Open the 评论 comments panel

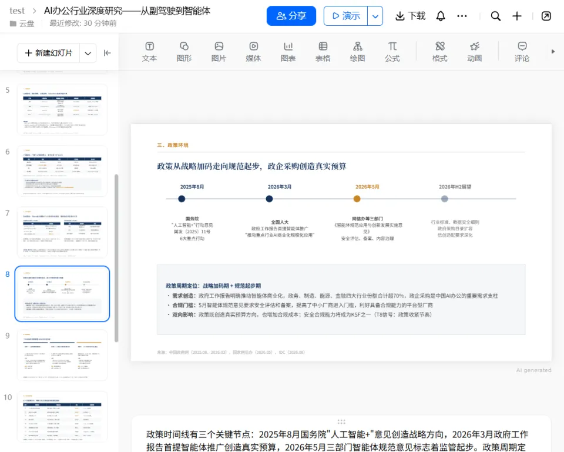522,52
